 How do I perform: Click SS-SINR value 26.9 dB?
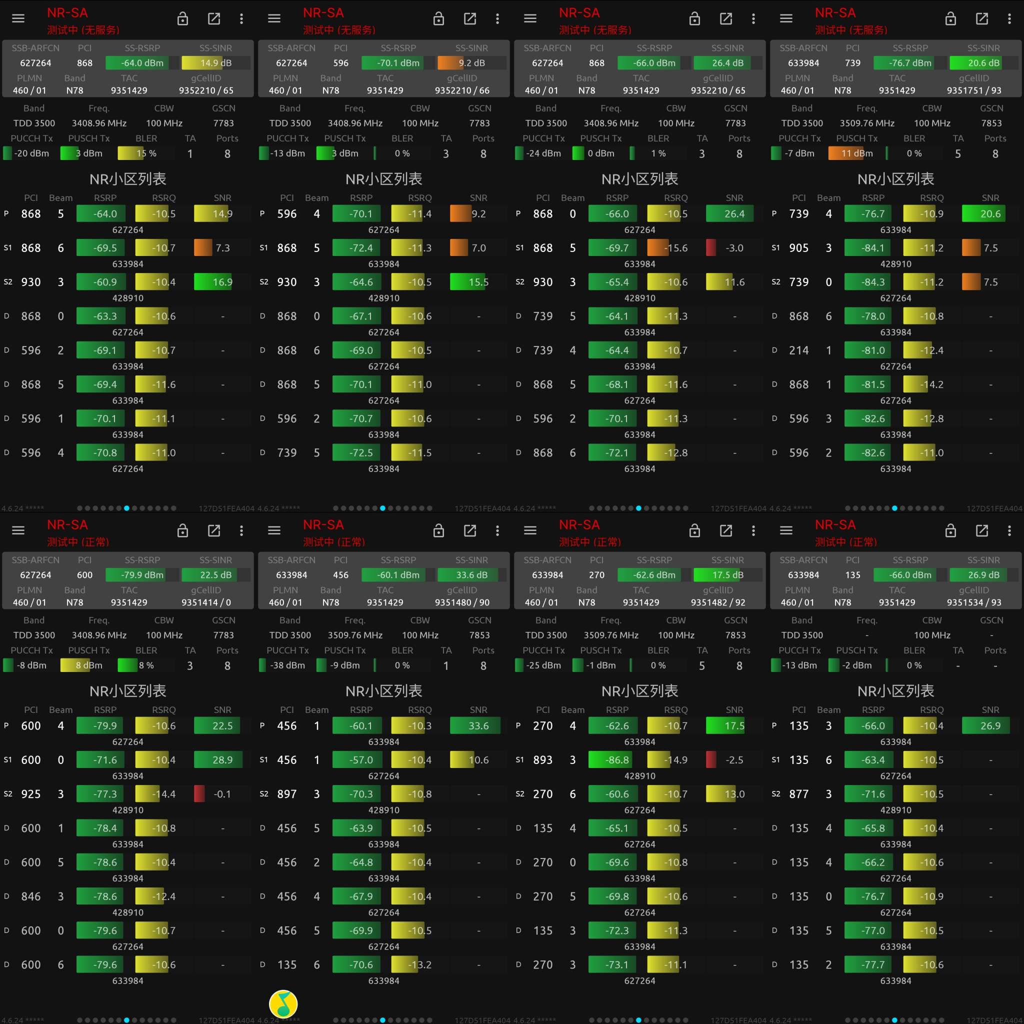[983, 575]
